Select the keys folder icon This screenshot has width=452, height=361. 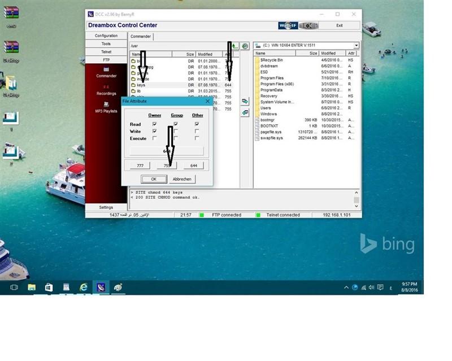point(133,85)
